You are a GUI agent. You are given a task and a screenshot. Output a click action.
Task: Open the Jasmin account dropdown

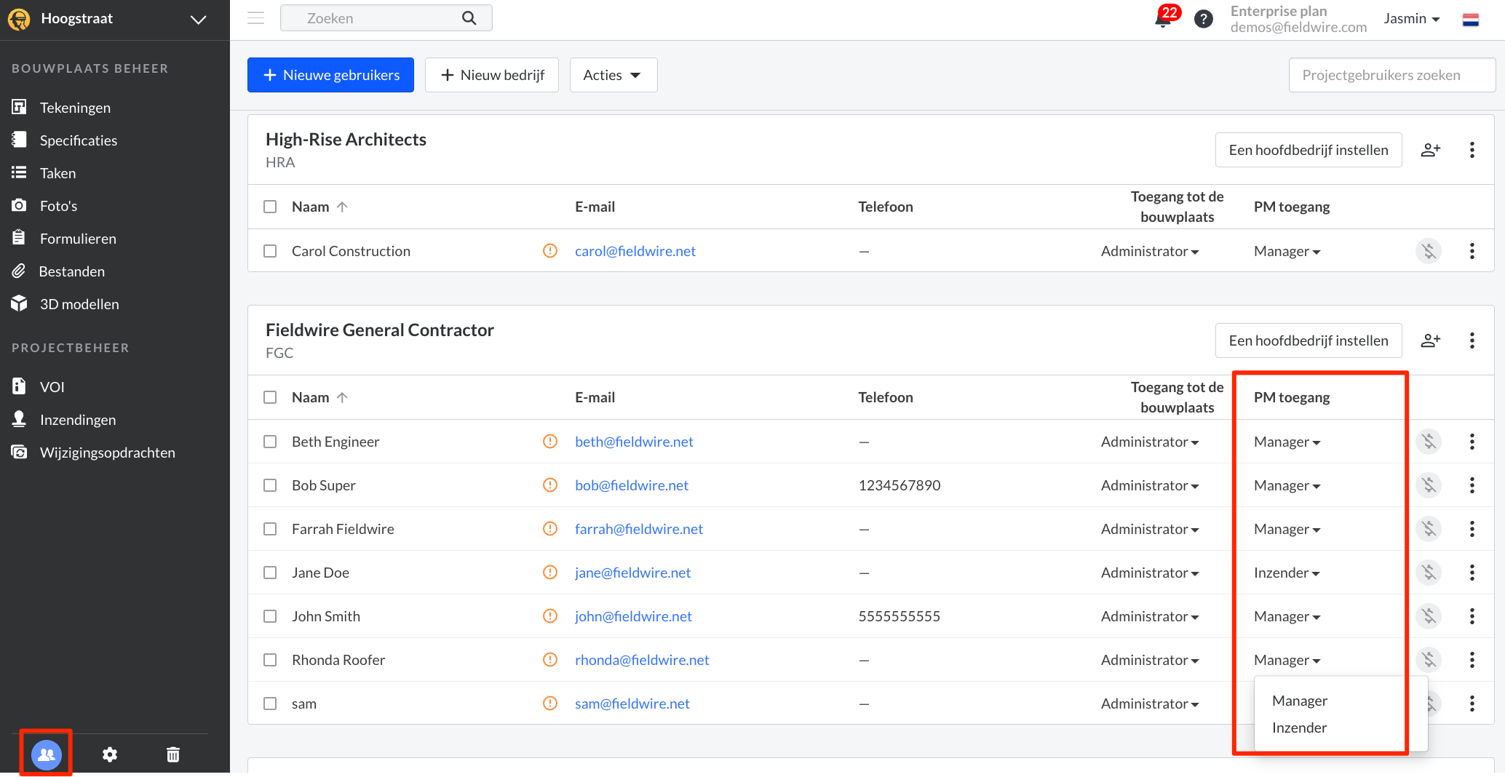tap(1412, 19)
